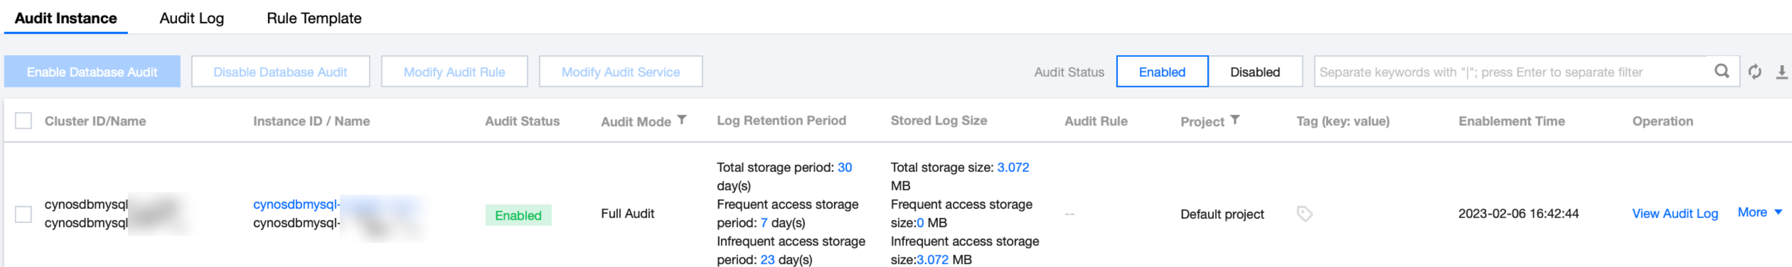Screen dimensions: 1792x267
Task: Click Enable Database Audit button
Action: coord(92,71)
